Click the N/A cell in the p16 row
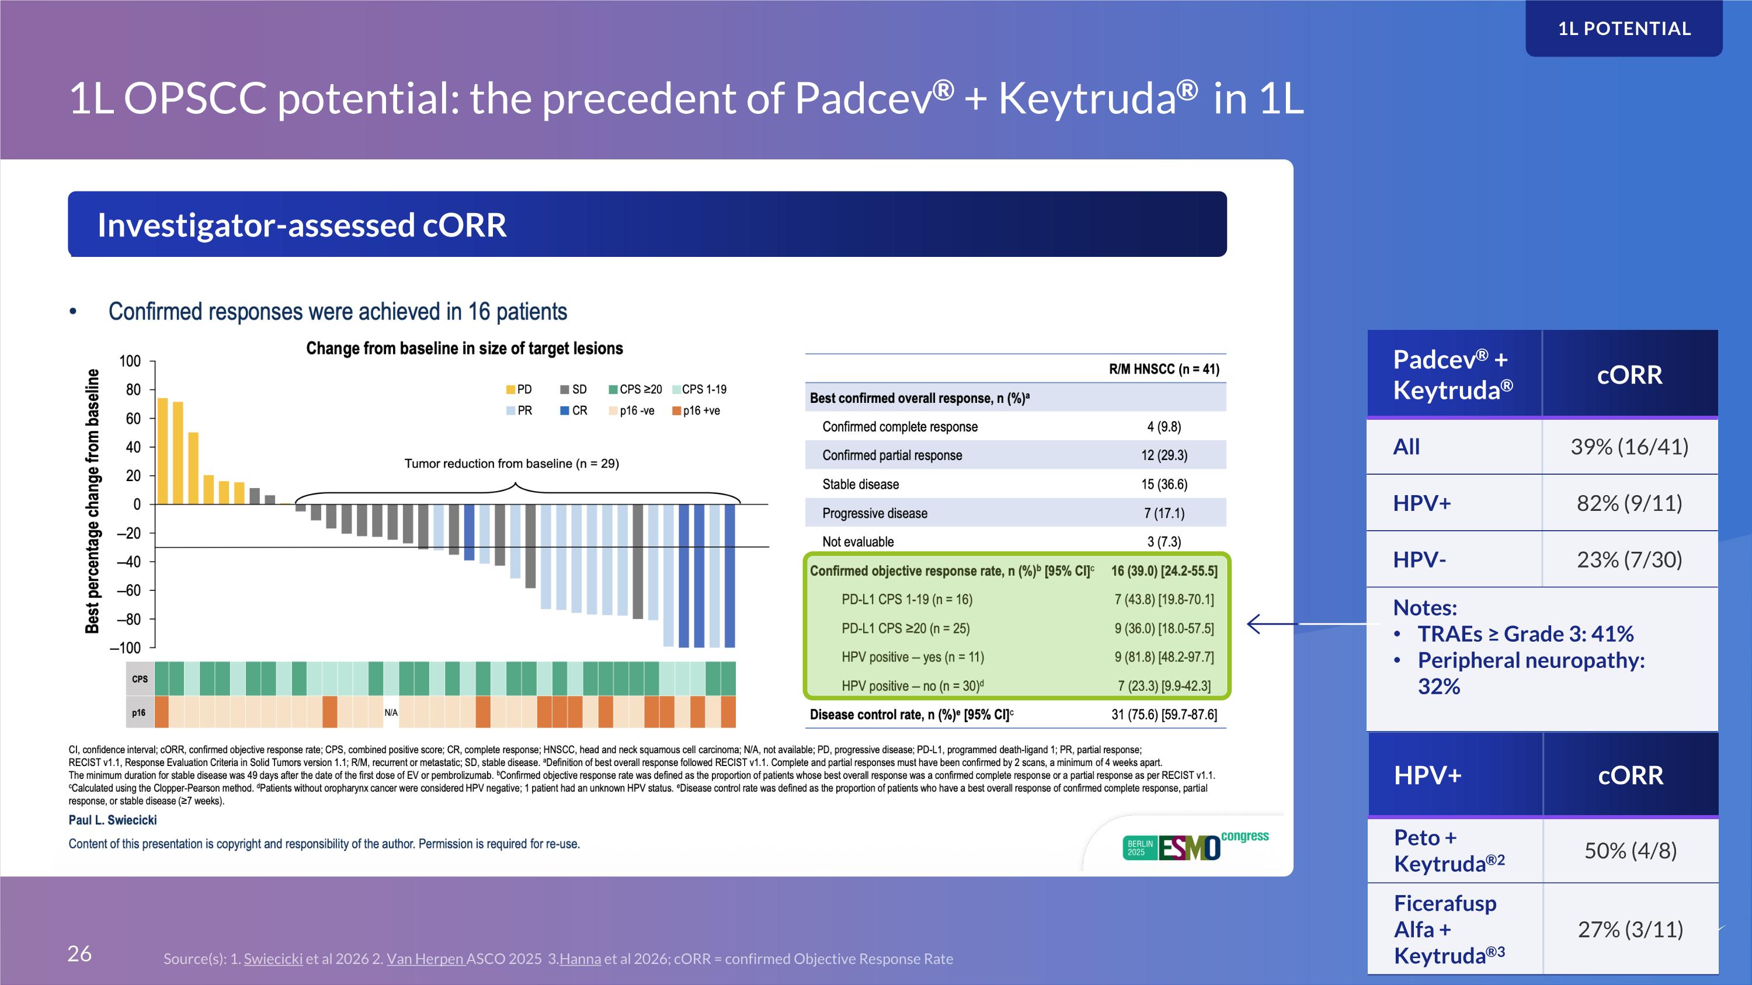 [x=391, y=712]
